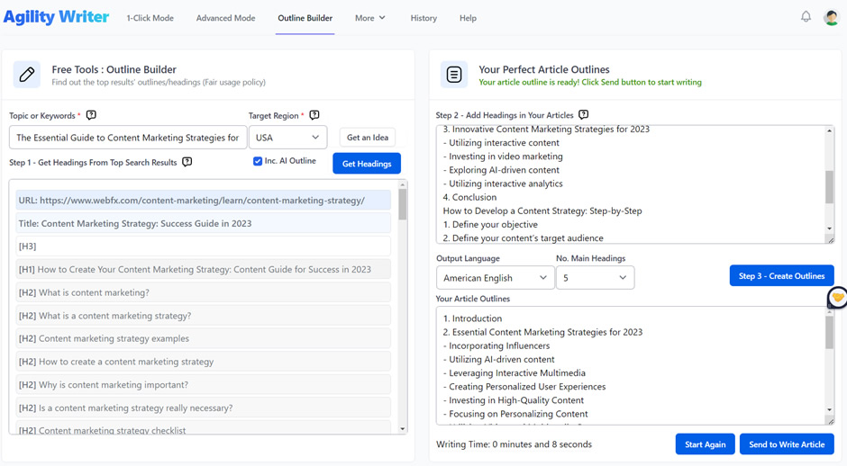Open the No. Main Headings dropdown
The width and height of the screenshot is (847, 466).
(595, 278)
